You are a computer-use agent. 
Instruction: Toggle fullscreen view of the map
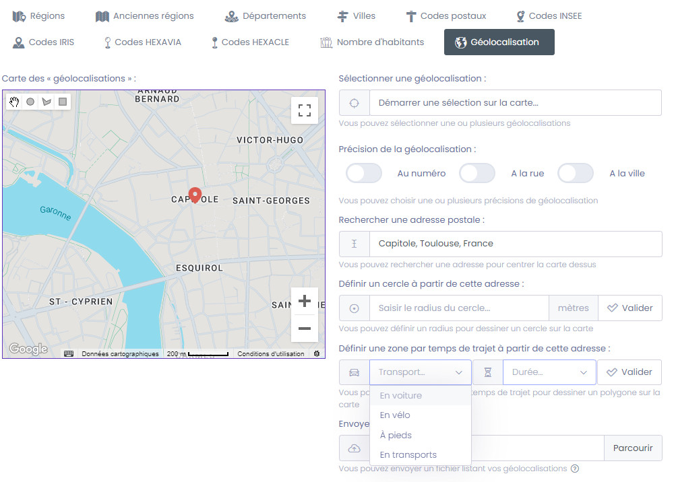point(304,110)
